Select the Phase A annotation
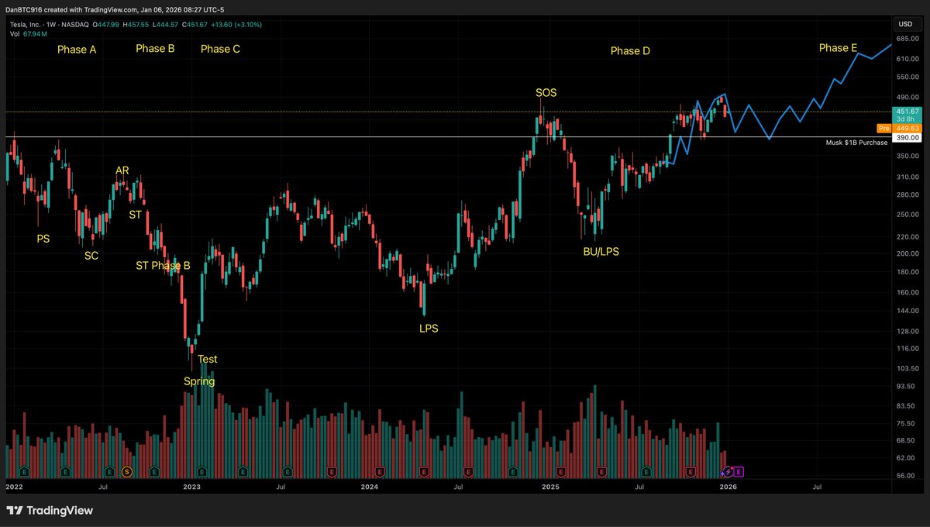This screenshot has height=527, width=930. [77, 50]
